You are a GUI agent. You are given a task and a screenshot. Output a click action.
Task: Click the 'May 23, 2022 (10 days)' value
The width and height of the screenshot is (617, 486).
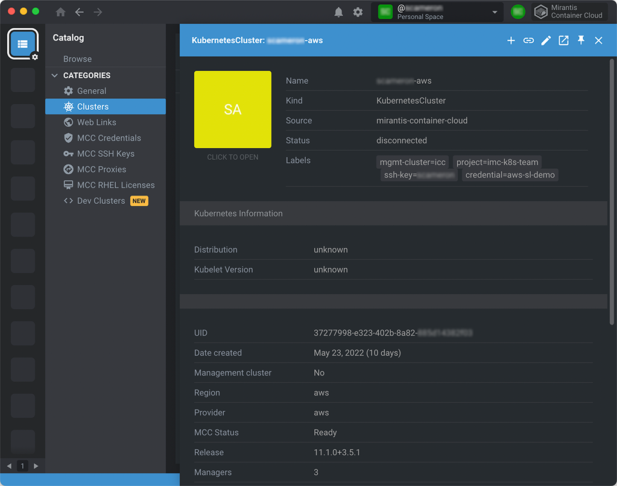click(357, 353)
